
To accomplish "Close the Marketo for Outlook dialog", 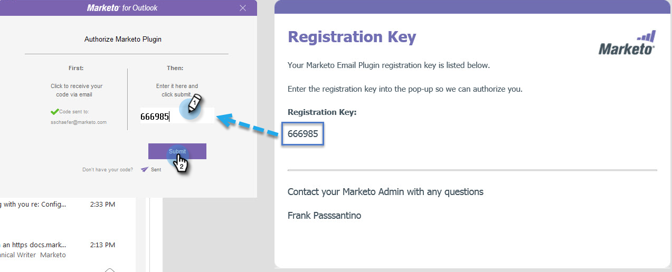I will coord(243,8).
